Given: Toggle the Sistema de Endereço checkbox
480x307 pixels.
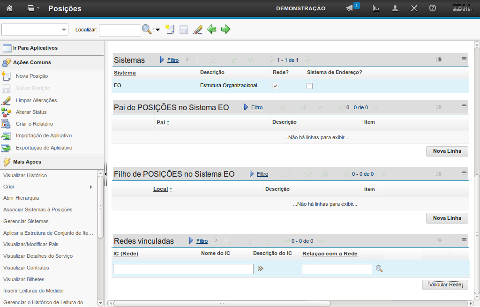Looking at the screenshot, I should pyautogui.click(x=309, y=86).
